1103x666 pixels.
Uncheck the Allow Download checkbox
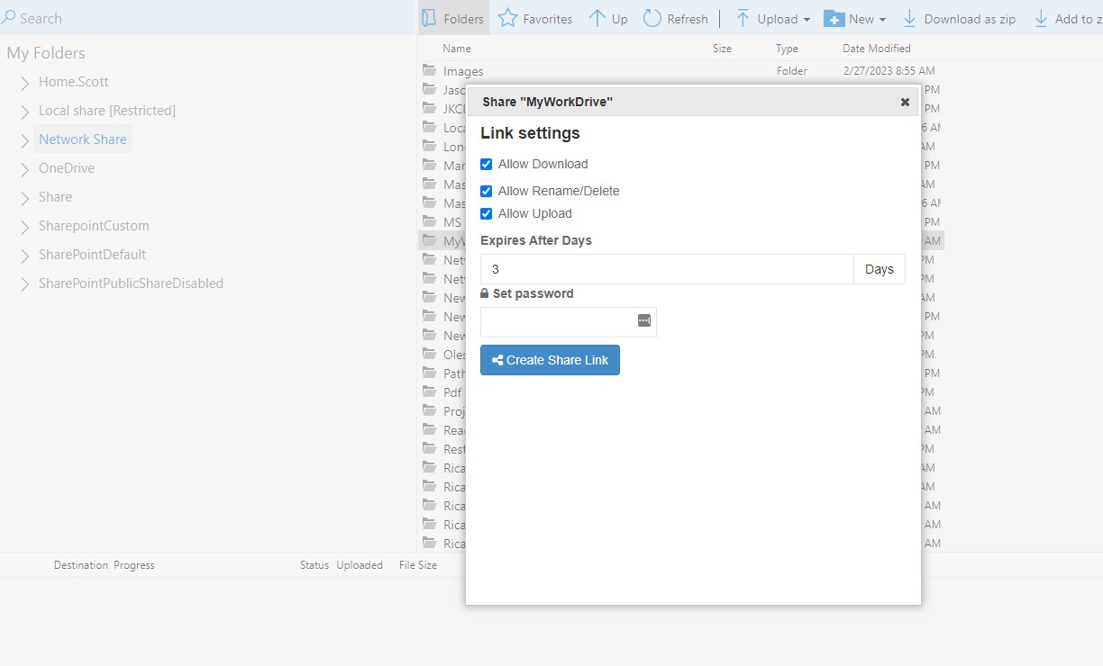click(x=487, y=164)
